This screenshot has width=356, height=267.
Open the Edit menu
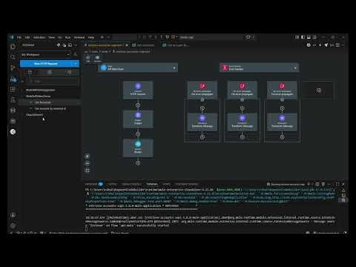click(27, 37)
